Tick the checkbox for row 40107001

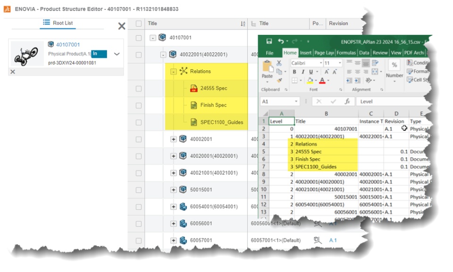click(x=139, y=38)
